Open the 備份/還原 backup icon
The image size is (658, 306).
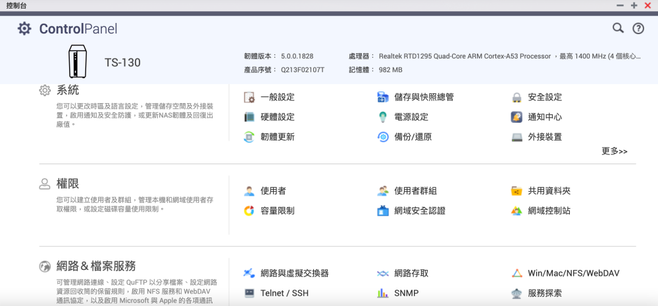click(x=383, y=137)
